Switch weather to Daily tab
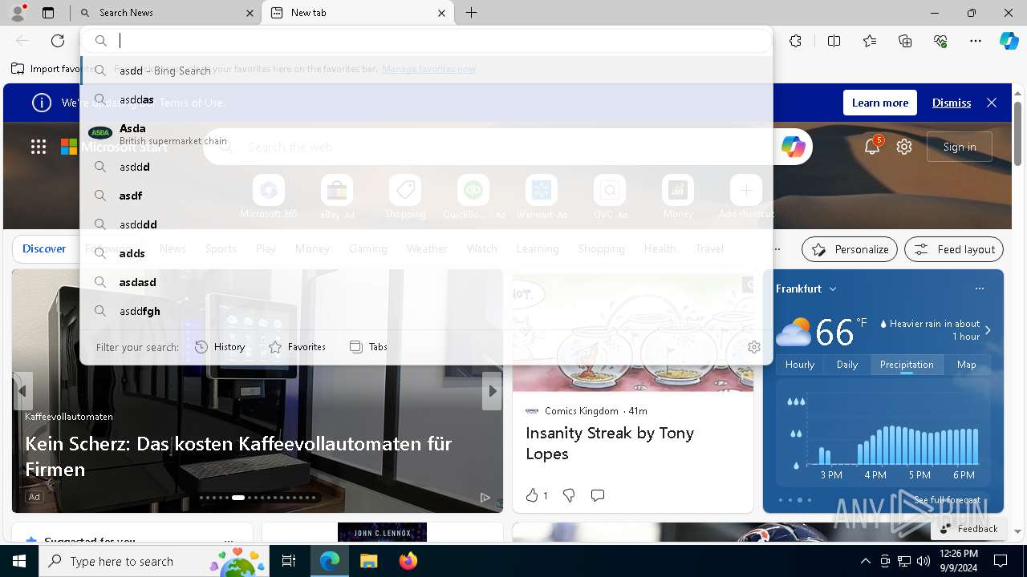The width and height of the screenshot is (1027, 577). click(847, 365)
